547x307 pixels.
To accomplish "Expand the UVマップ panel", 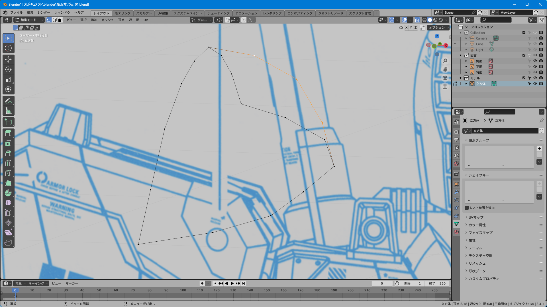I will point(476,217).
